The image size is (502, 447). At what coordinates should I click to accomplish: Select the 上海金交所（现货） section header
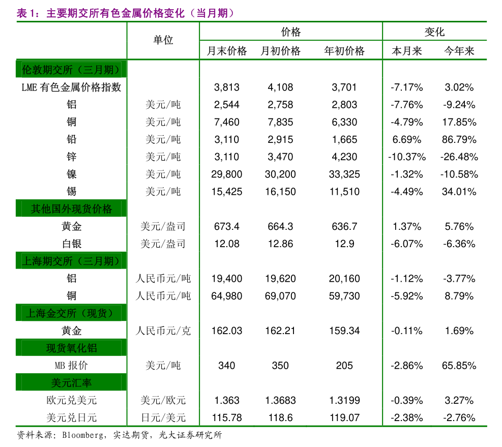[x=71, y=313]
